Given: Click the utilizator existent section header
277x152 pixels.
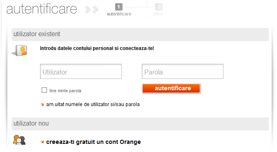Looking at the screenshot, I should pyautogui.click(x=140, y=34).
